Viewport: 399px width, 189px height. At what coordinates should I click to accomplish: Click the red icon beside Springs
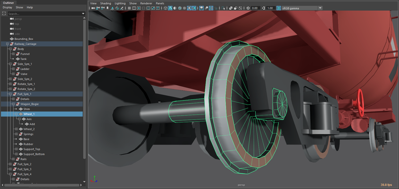click(x=20, y=134)
